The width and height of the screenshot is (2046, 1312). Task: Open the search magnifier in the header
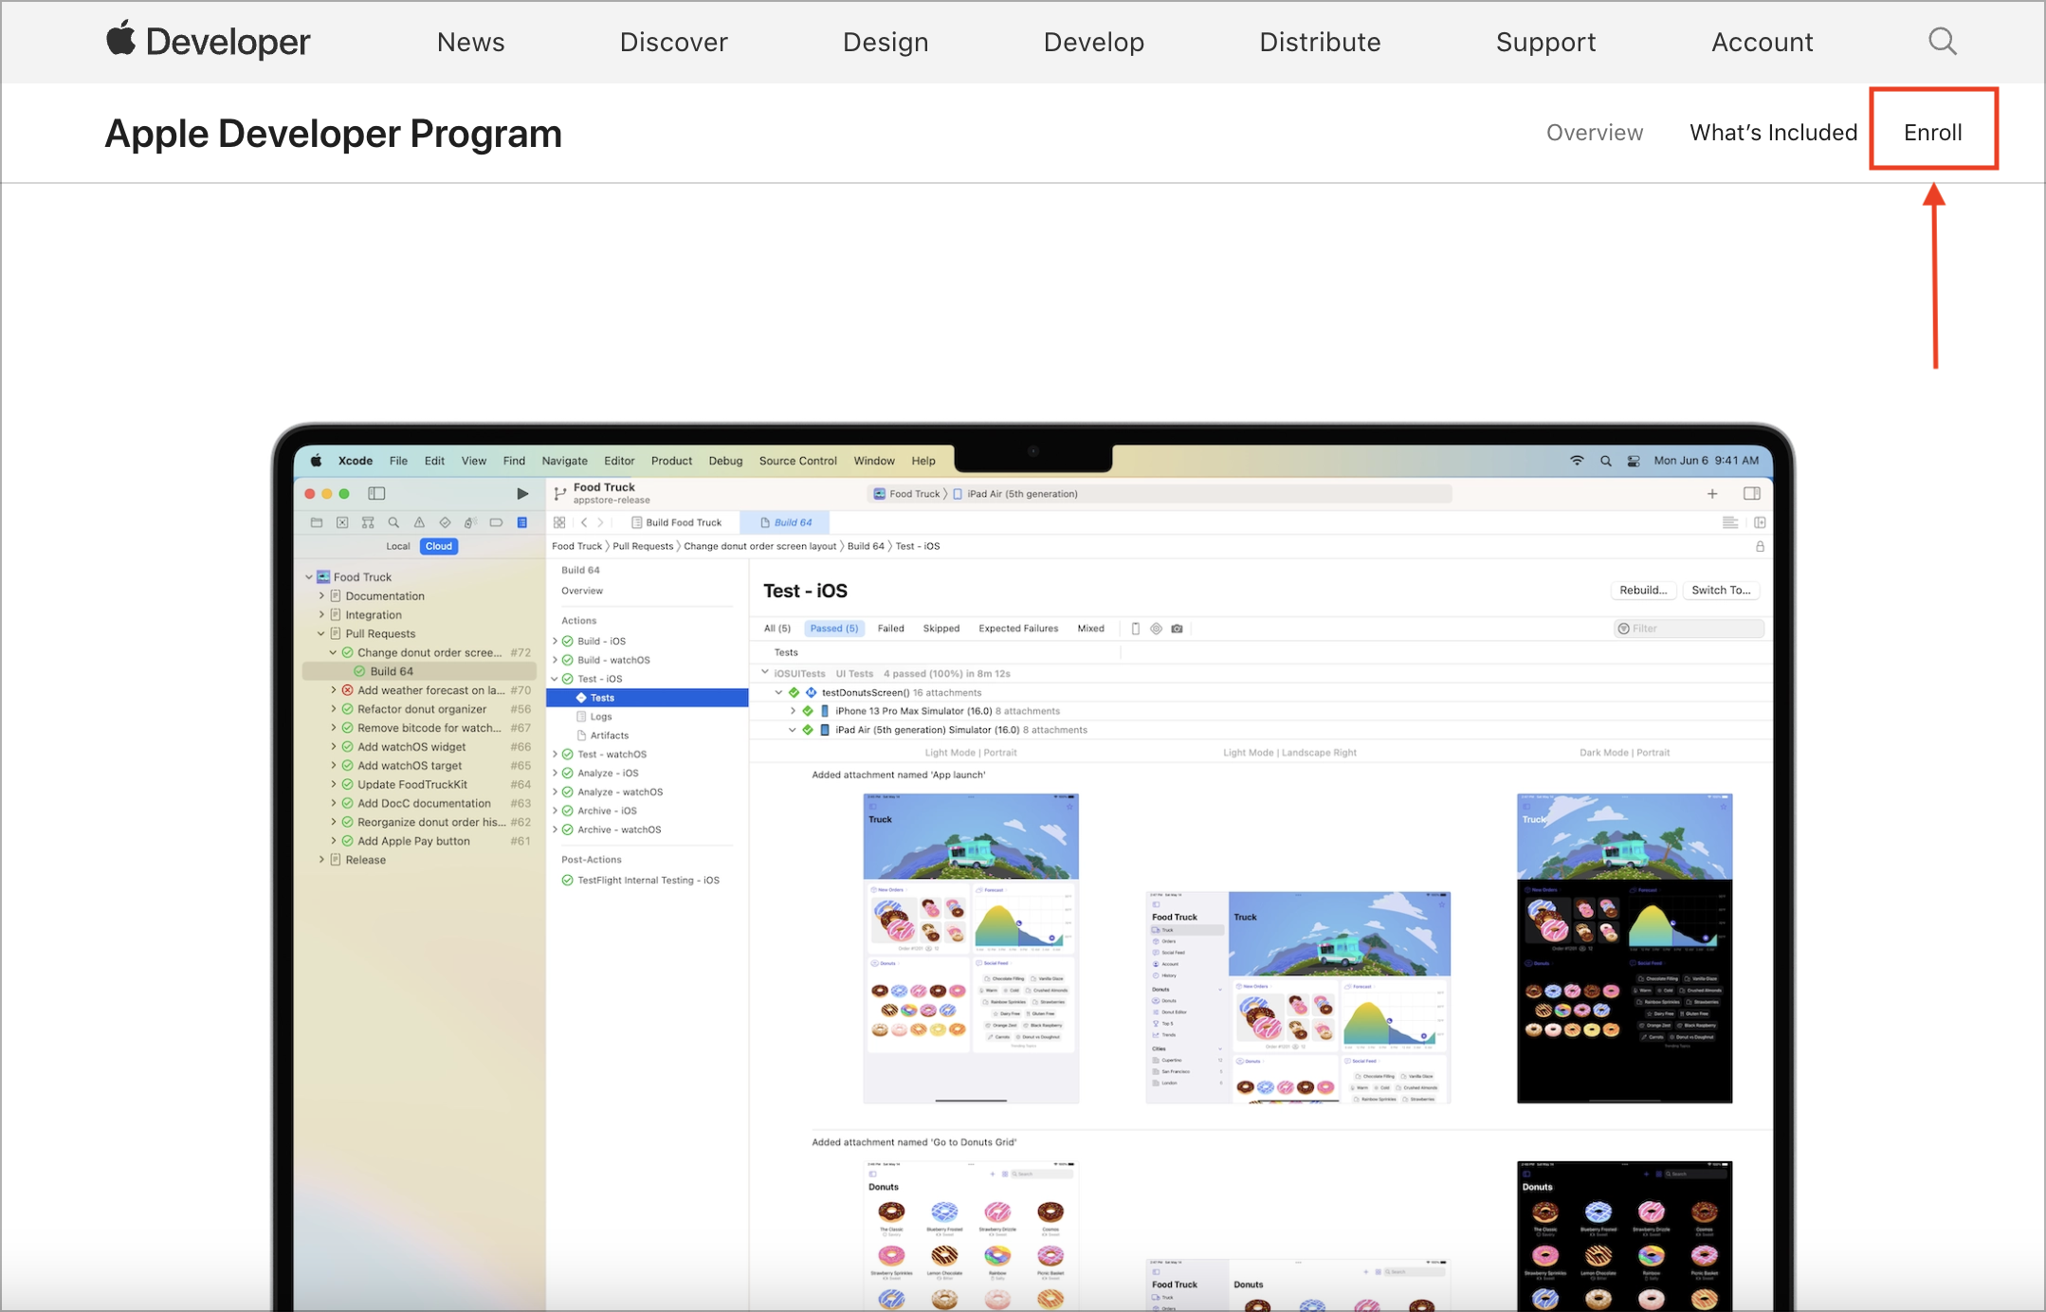click(1943, 41)
